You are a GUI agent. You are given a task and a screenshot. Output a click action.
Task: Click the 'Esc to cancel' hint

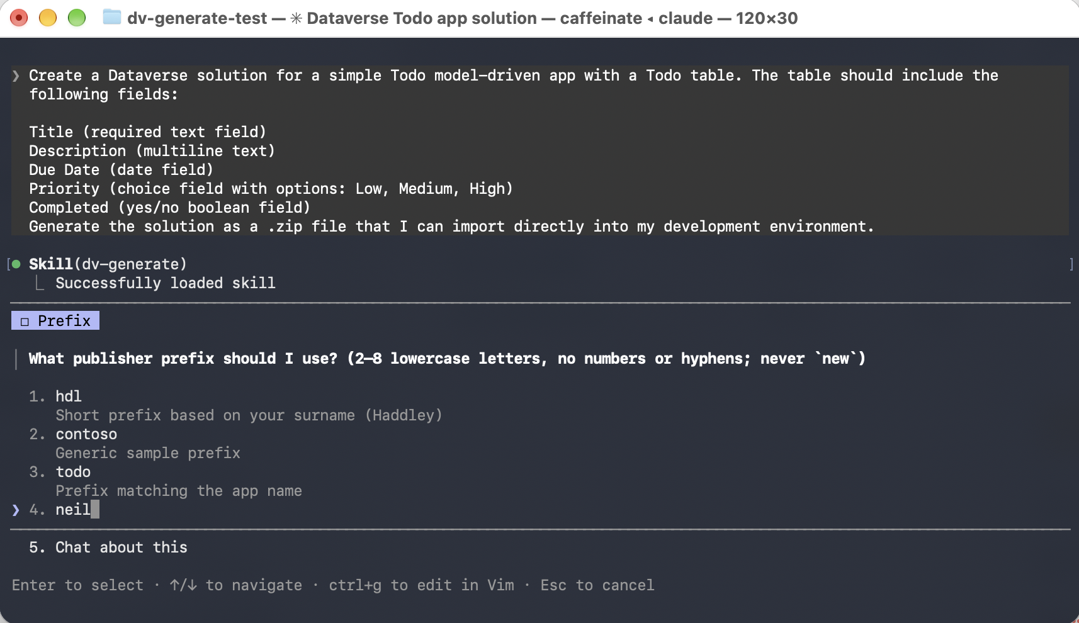(597, 585)
